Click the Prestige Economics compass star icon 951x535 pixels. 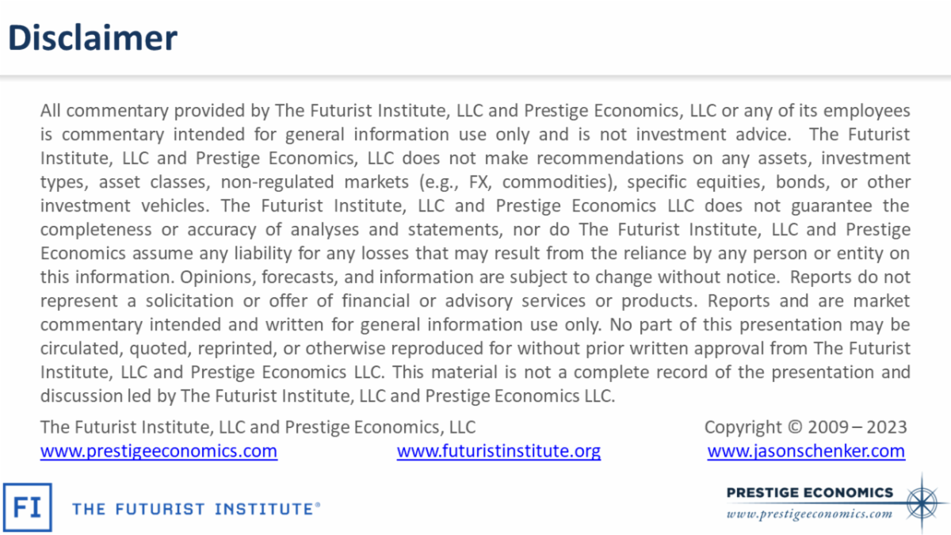(922, 499)
